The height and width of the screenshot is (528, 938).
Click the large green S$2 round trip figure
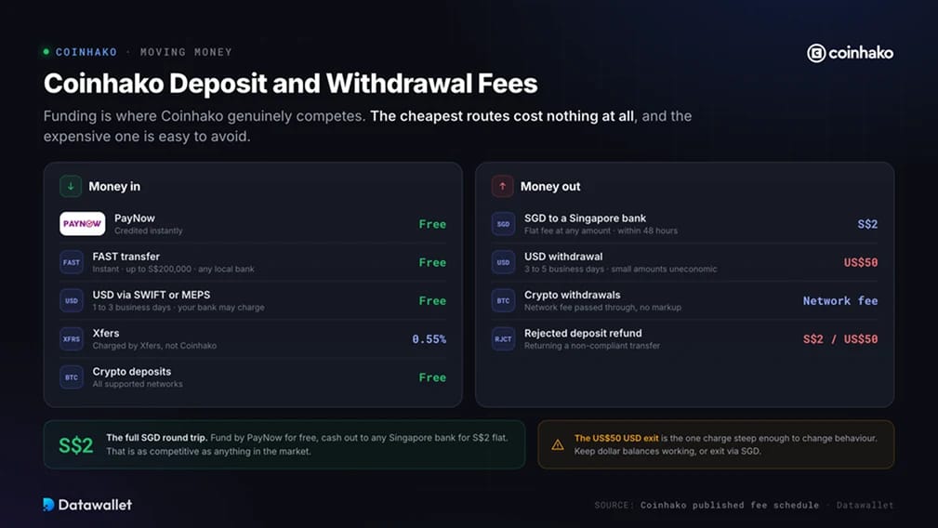coord(76,445)
